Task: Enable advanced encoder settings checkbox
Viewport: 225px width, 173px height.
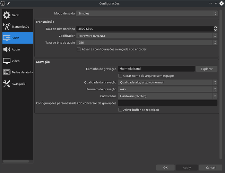Action: 79,49
